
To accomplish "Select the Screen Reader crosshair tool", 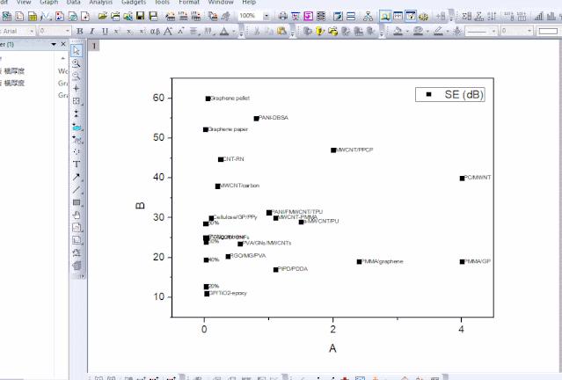I will tap(76, 89).
